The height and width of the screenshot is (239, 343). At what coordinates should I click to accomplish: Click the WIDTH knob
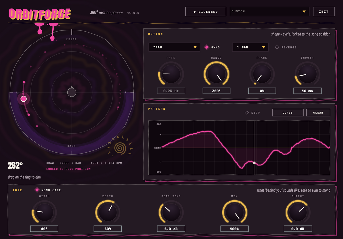(x=44, y=212)
